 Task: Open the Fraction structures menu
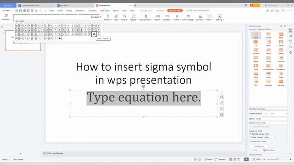[108, 17]
